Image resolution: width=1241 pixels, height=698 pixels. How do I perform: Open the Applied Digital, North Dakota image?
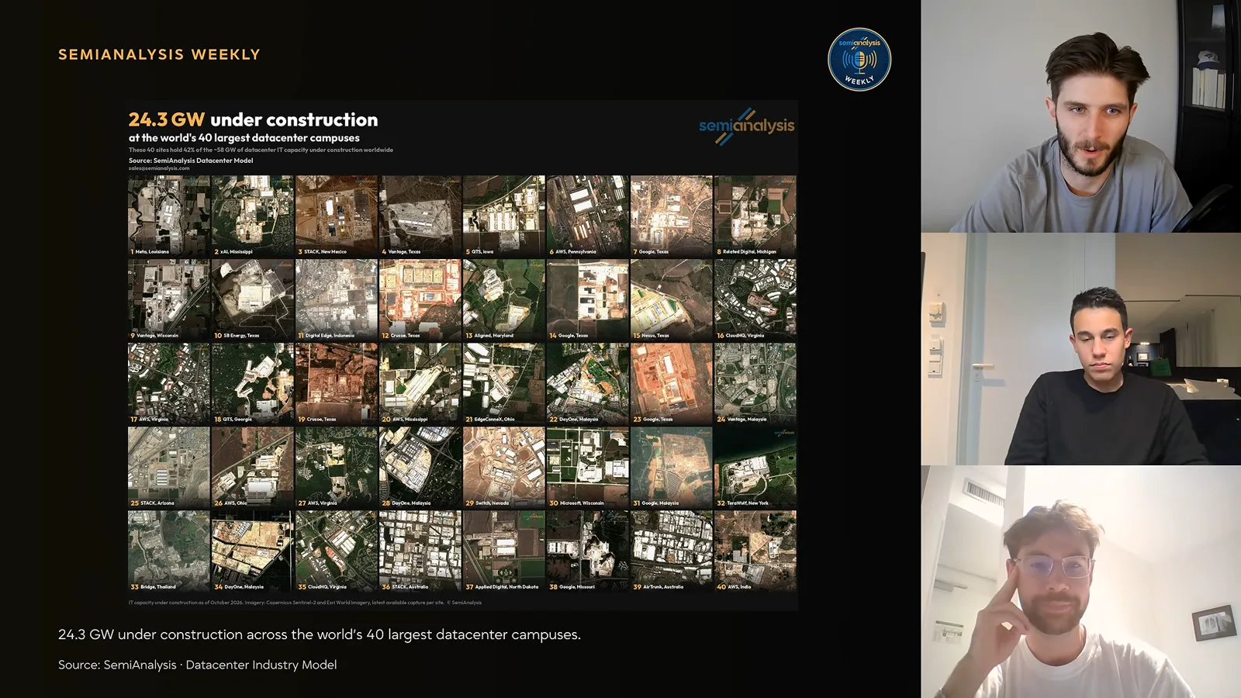click(504, 551)
